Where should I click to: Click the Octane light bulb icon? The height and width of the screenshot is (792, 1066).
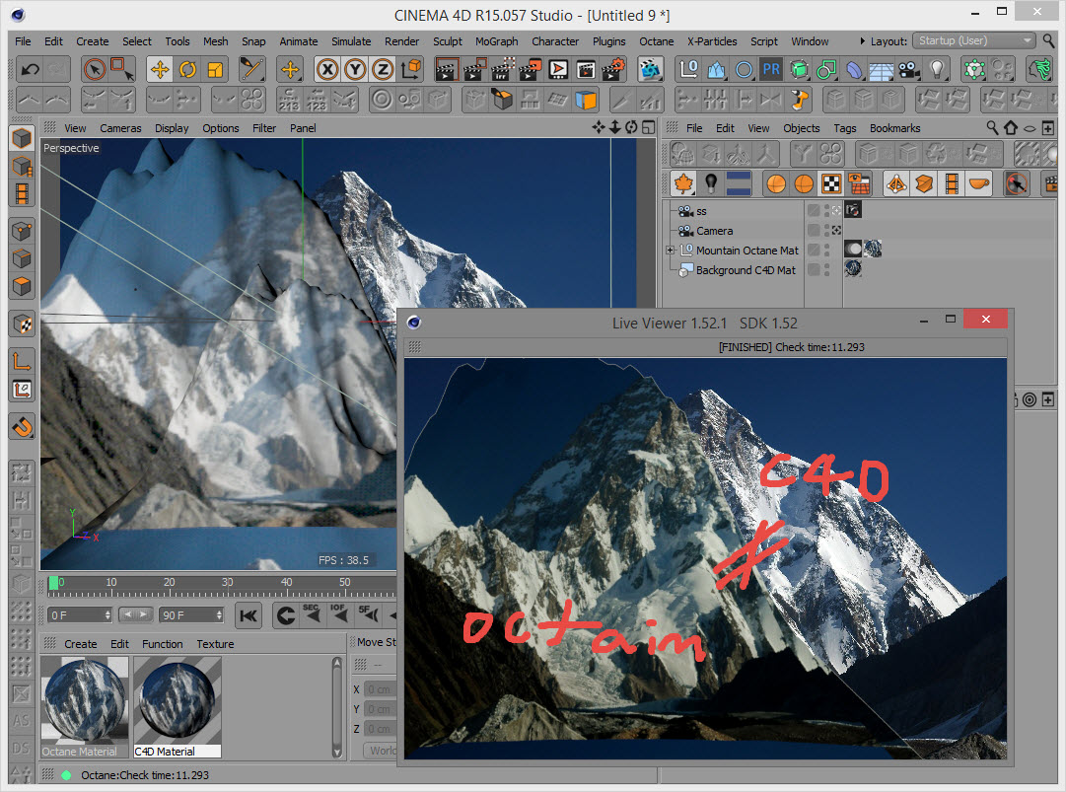click(710, 183)
